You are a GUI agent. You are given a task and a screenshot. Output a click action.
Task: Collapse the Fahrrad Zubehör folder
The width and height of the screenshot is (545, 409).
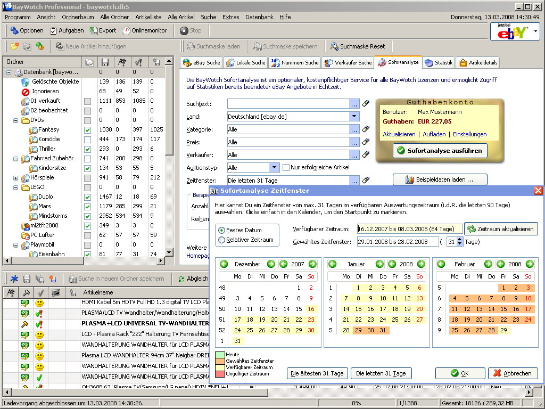tap(15, 159)
